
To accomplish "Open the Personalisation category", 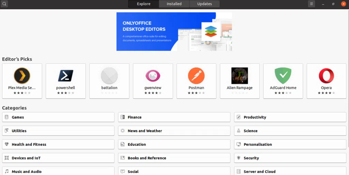I will (290, 144).
